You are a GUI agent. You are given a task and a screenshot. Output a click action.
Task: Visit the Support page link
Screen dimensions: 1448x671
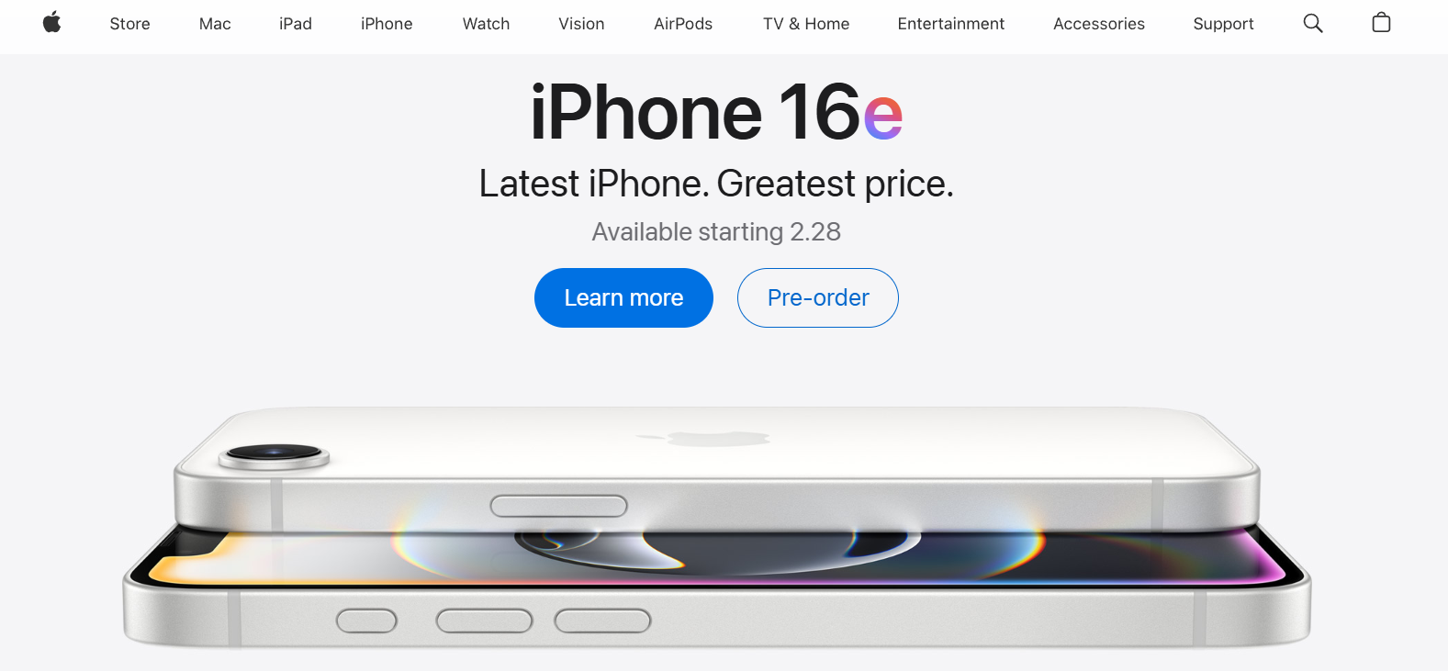click(x=1223, y=24)
